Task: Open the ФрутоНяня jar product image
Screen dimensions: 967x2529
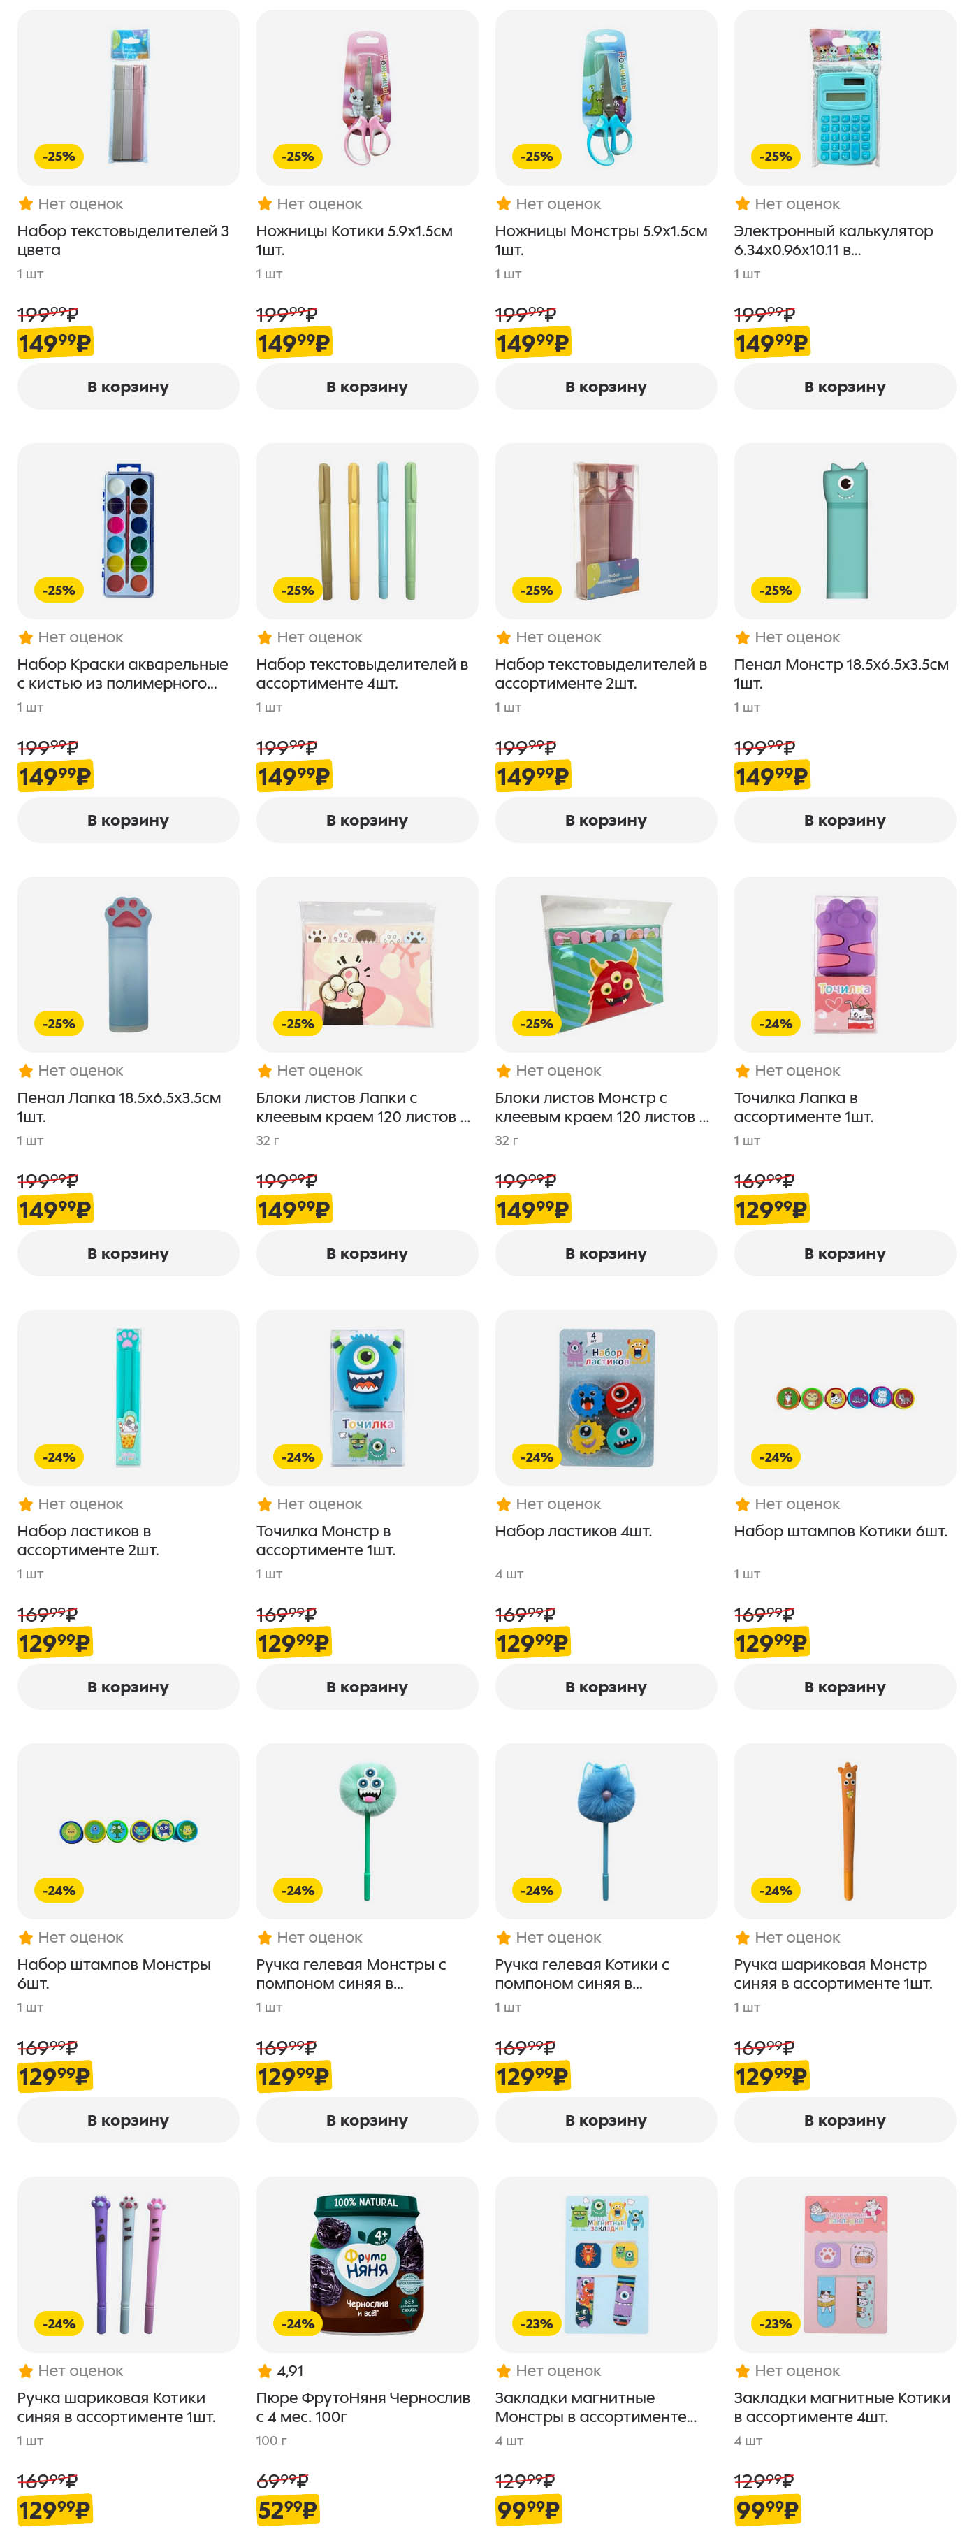Action: [366, 2264]
